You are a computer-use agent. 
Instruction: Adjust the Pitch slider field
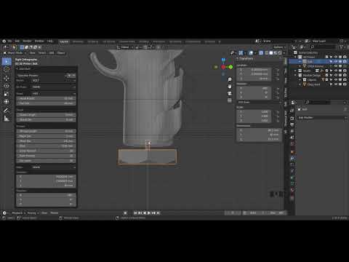coord(46,146)
